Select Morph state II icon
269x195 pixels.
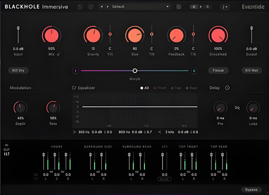(194, 71)
